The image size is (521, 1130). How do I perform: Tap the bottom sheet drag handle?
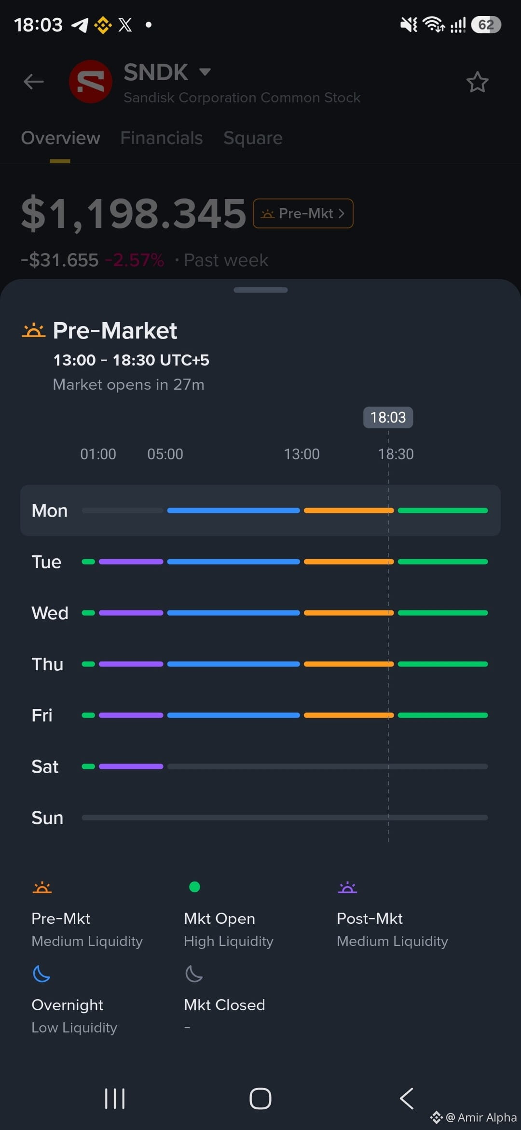point(260,290)
